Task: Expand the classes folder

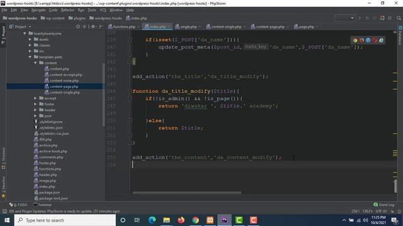Action: [30, 45]
